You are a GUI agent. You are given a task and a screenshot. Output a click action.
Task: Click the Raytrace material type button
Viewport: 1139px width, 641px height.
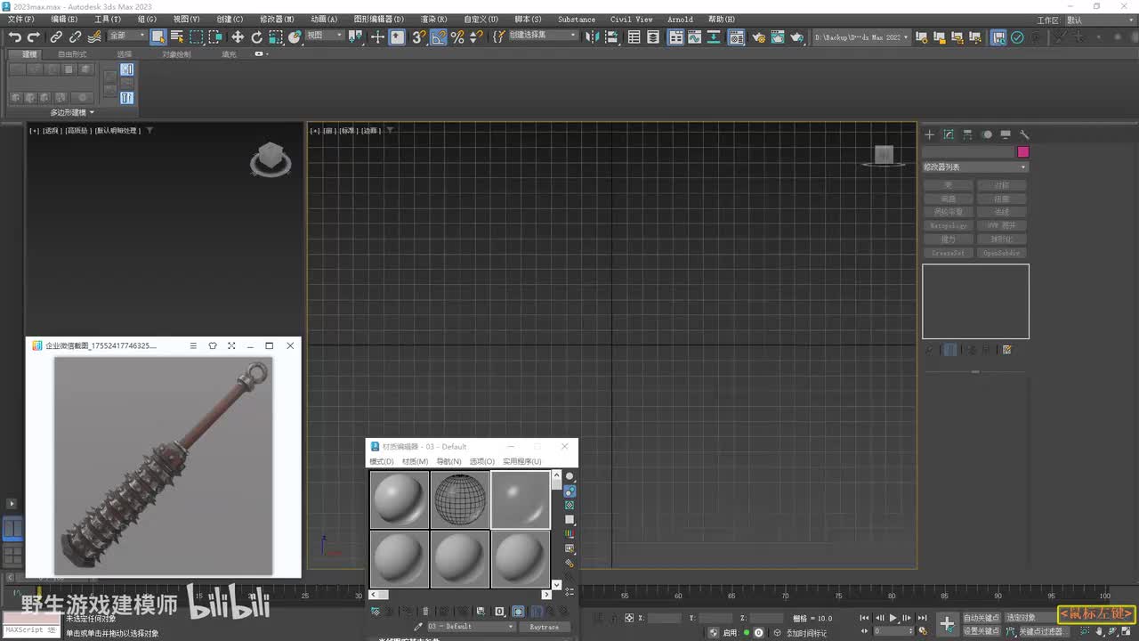click(544, 627)
